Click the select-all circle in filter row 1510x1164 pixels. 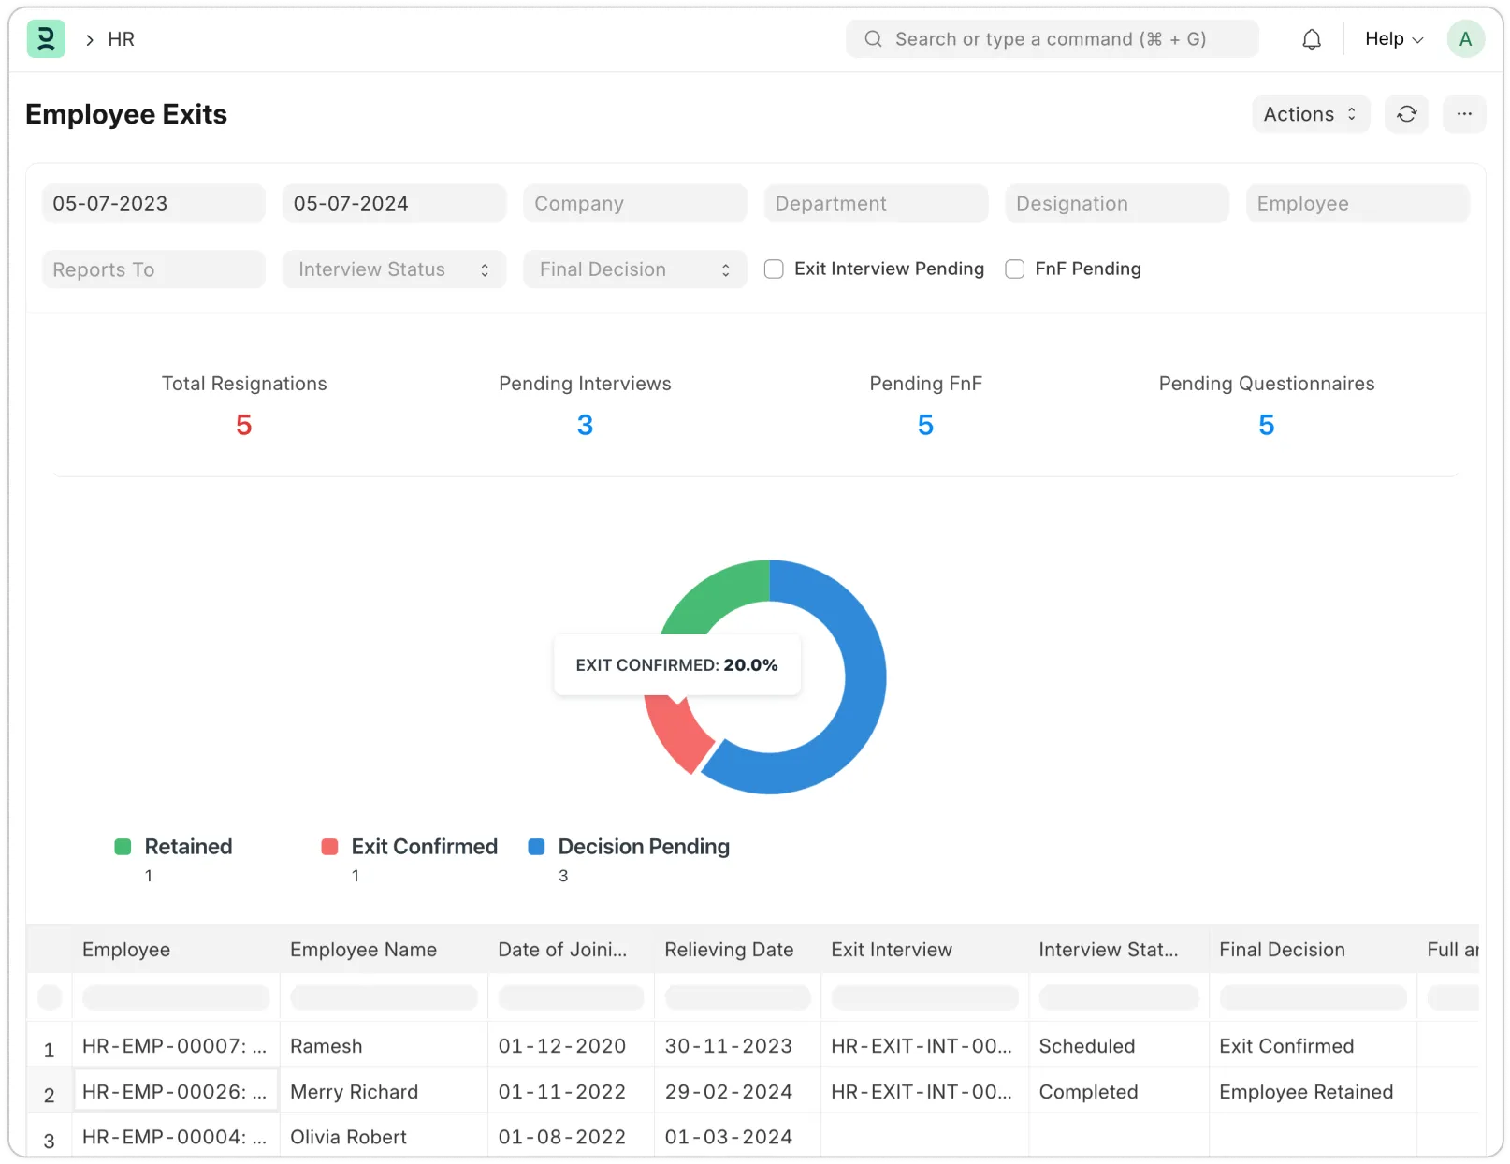pyautogui.click(x=50, y=997)
